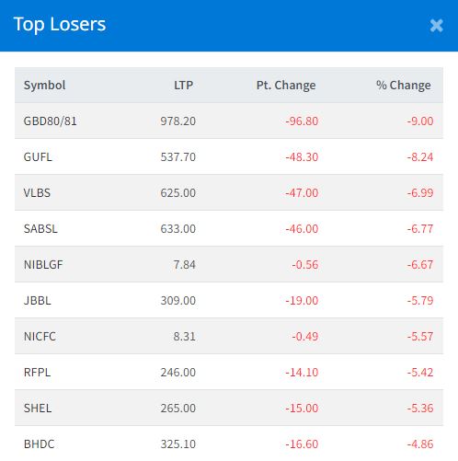Select the -4.86 percent change value
This screenshot has height=461, width=458.
coord(420,444)
